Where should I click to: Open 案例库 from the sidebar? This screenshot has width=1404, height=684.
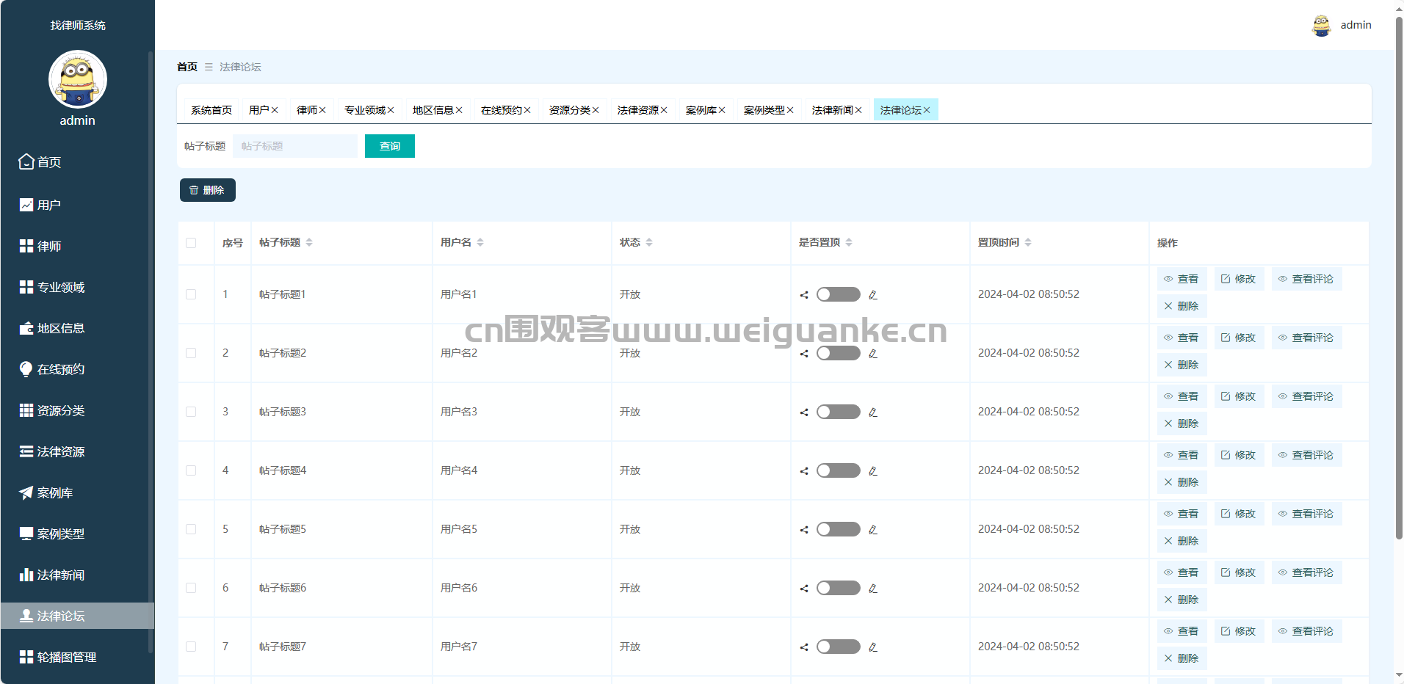(55, 493)
